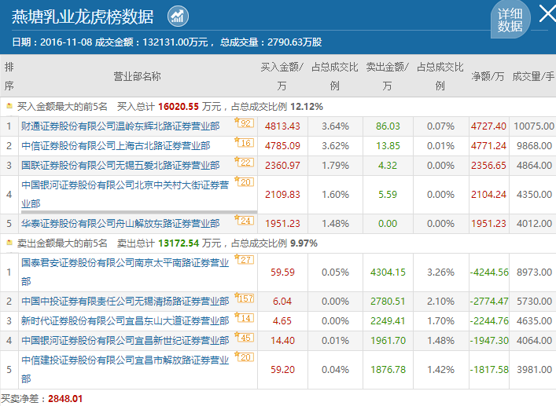Click the 排序 column header
Viewport: 556px width, 406px height.
[9, 76]
